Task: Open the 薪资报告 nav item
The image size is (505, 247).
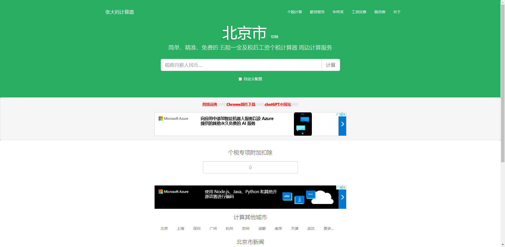Action: [317, 12]
